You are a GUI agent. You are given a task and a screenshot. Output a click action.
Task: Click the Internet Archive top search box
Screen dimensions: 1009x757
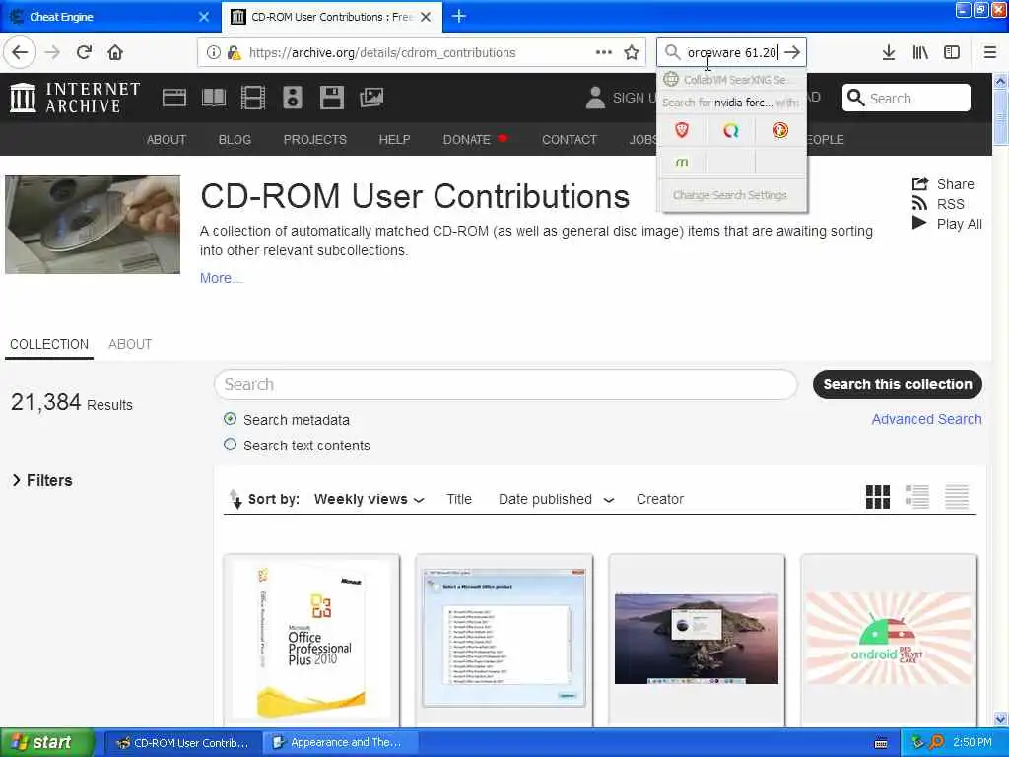[x=907, y=98]
